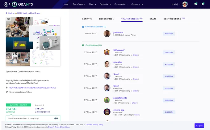Open jordimorris's avatar in Active Subscriptions

[x=107, y=33]
